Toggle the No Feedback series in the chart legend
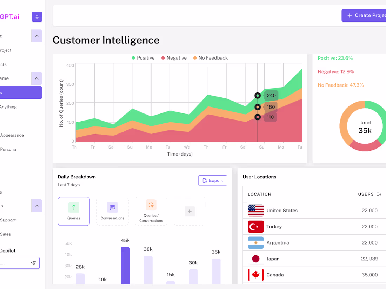The width and height of the screenshot is (386, 289). tap(210, 58)
